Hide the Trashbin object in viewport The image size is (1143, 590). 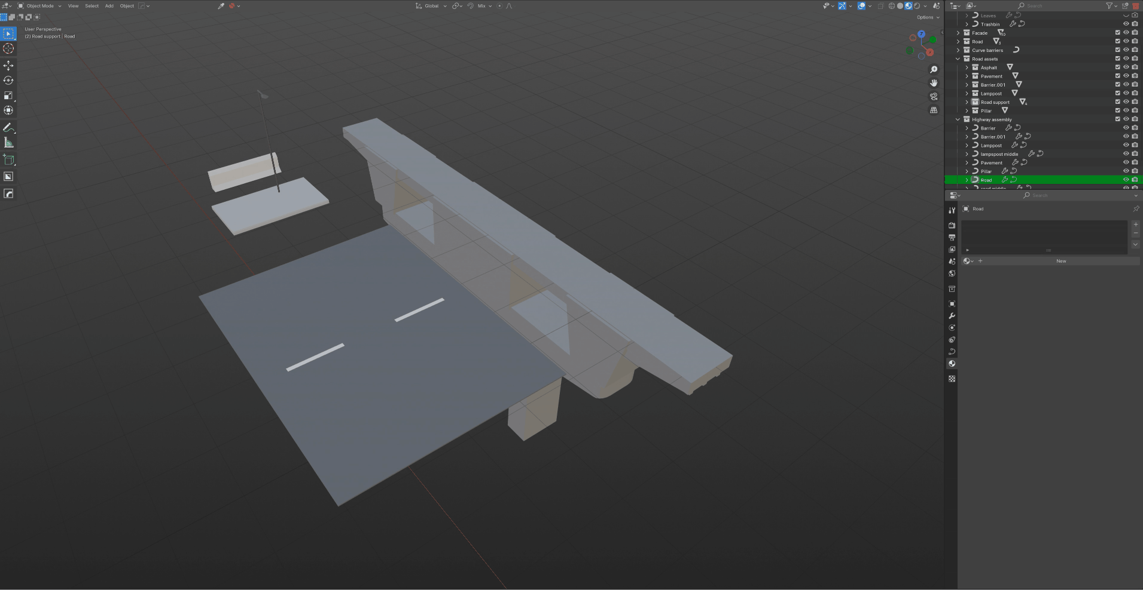click(1126, 24)
